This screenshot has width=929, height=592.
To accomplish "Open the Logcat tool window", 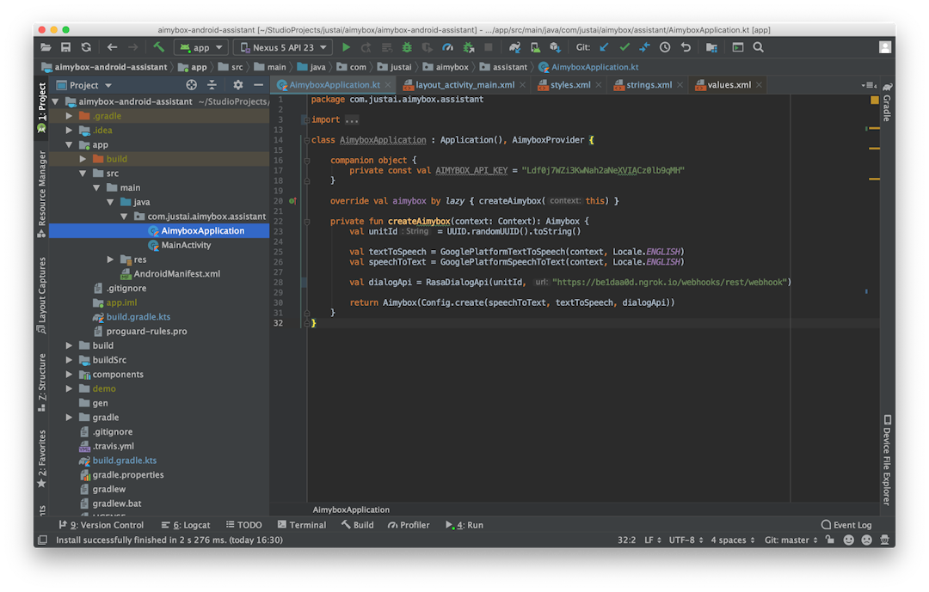I will click(x=186, y=524).
